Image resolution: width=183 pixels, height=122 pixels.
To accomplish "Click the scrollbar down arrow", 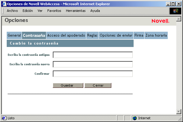I will (x=178, y=112).
